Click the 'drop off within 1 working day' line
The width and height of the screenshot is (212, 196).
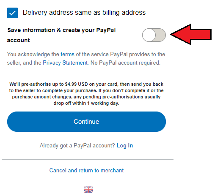(x=86, y=103)
